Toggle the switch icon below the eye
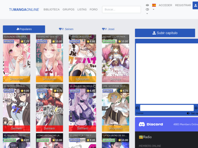 (x=147, y=10)
